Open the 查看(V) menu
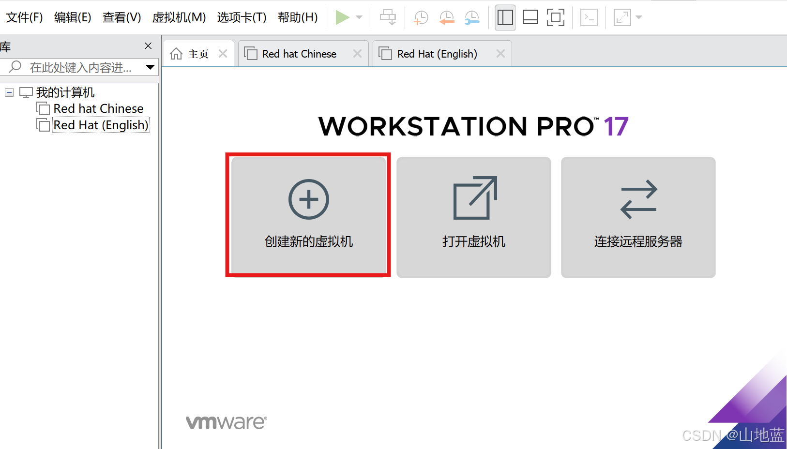 (122, 17)
